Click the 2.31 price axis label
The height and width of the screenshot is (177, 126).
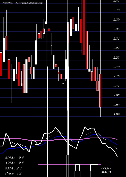coord(116,39)
